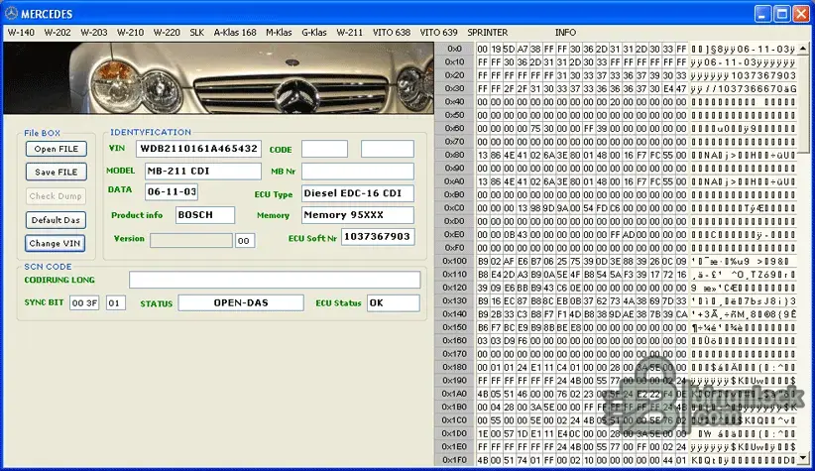815x471 pixels.
Task: Open the VITO 639 menu
Action: (x=438, y=33)
